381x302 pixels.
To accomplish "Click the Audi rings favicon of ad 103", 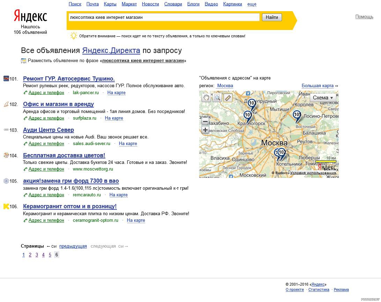I will tap(6, 130).
